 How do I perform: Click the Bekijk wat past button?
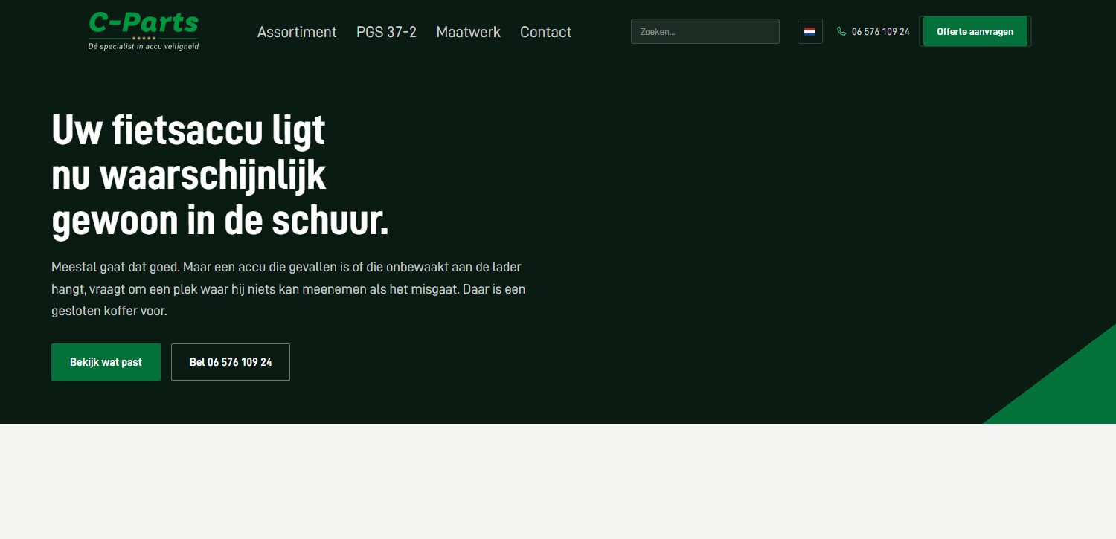click(106, 362)
